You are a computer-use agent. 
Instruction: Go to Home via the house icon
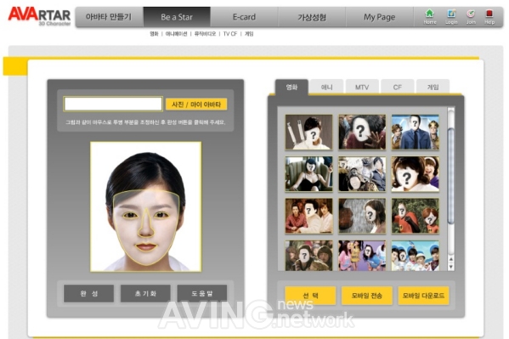[x=429, y=17]
